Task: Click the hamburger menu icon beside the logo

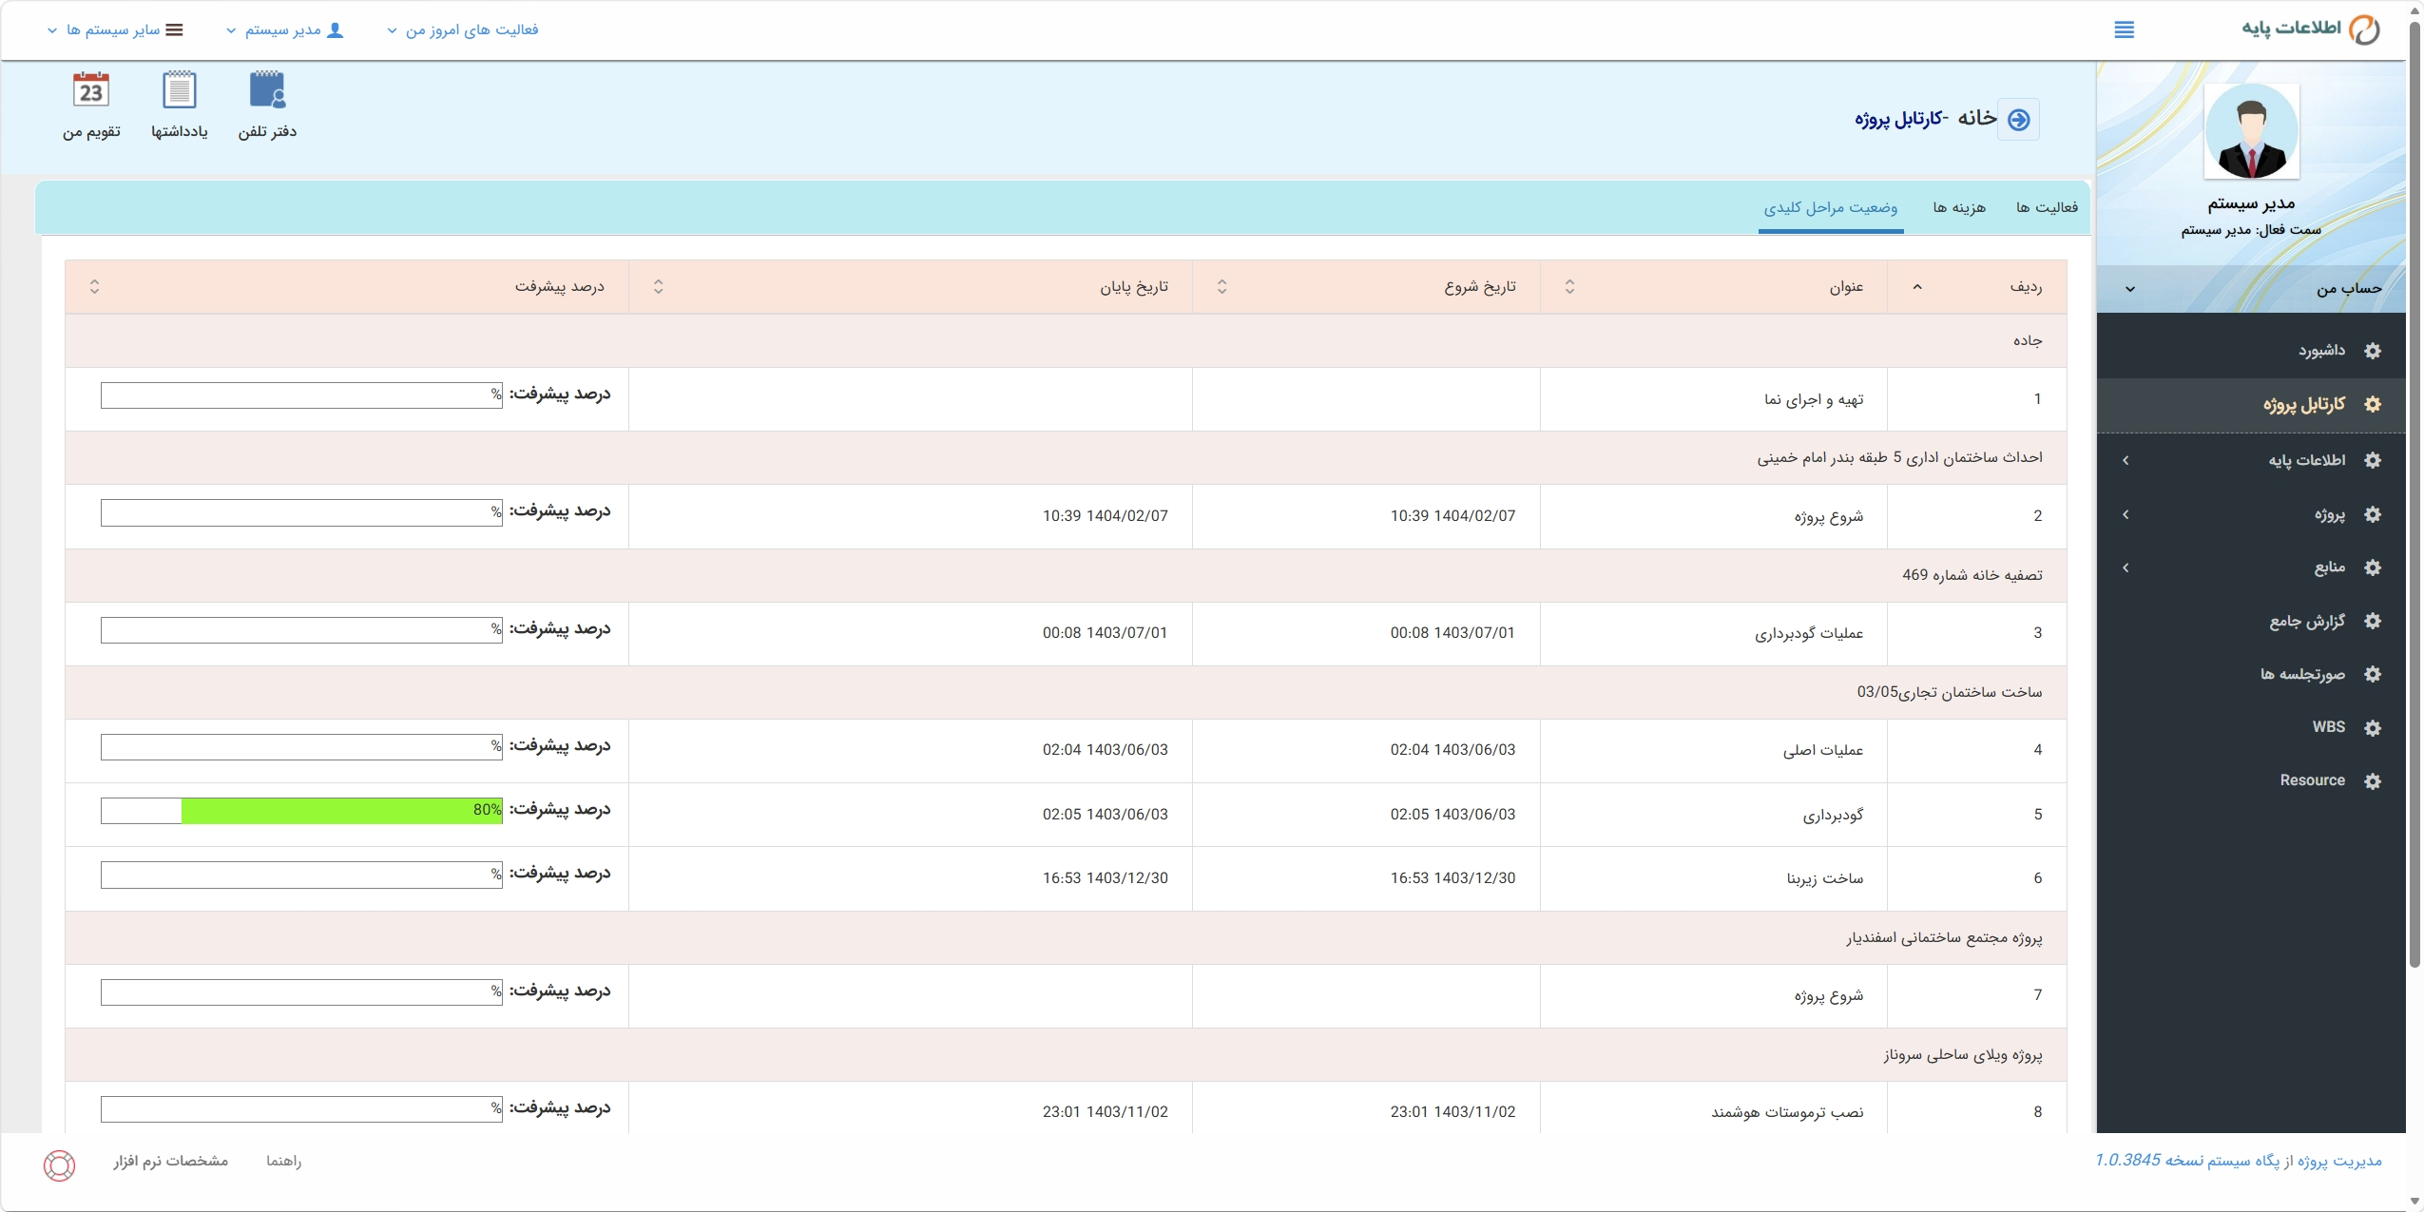Action: point(2124,30)
